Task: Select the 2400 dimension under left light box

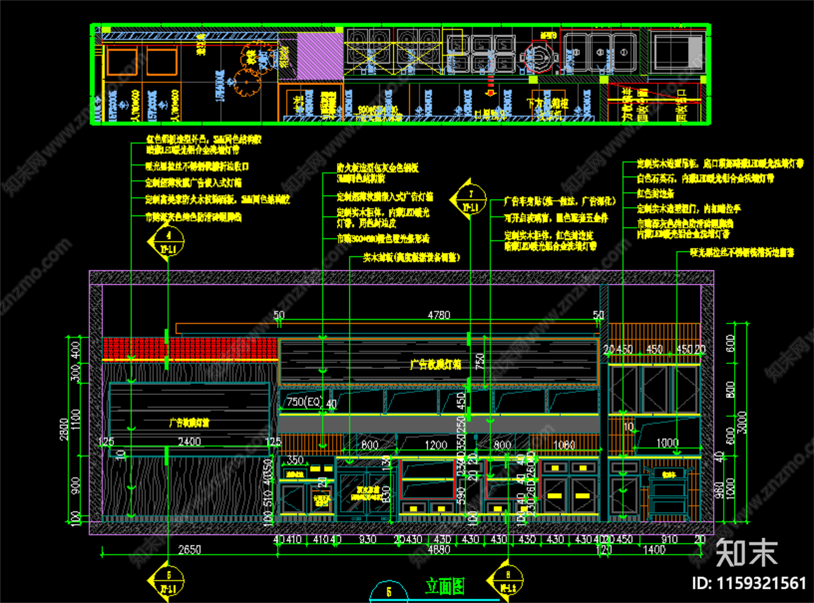Action: [x=189, y=442]
